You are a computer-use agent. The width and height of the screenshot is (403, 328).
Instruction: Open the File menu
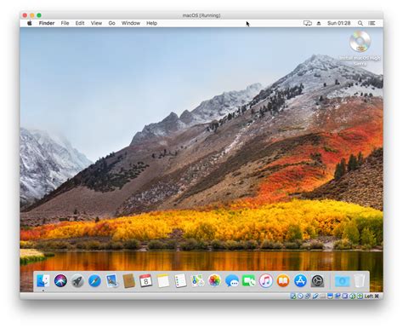(65, 23)
